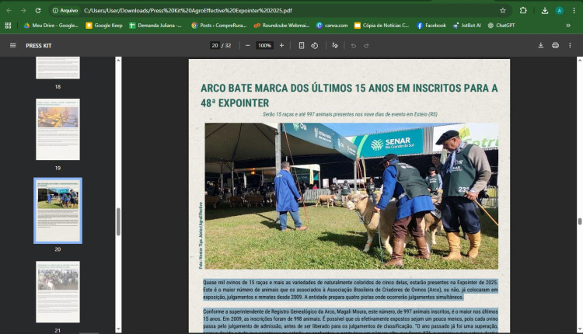583x334 pixels.
Task: Click the zoom percentage field
Action: tap(264, 45)
